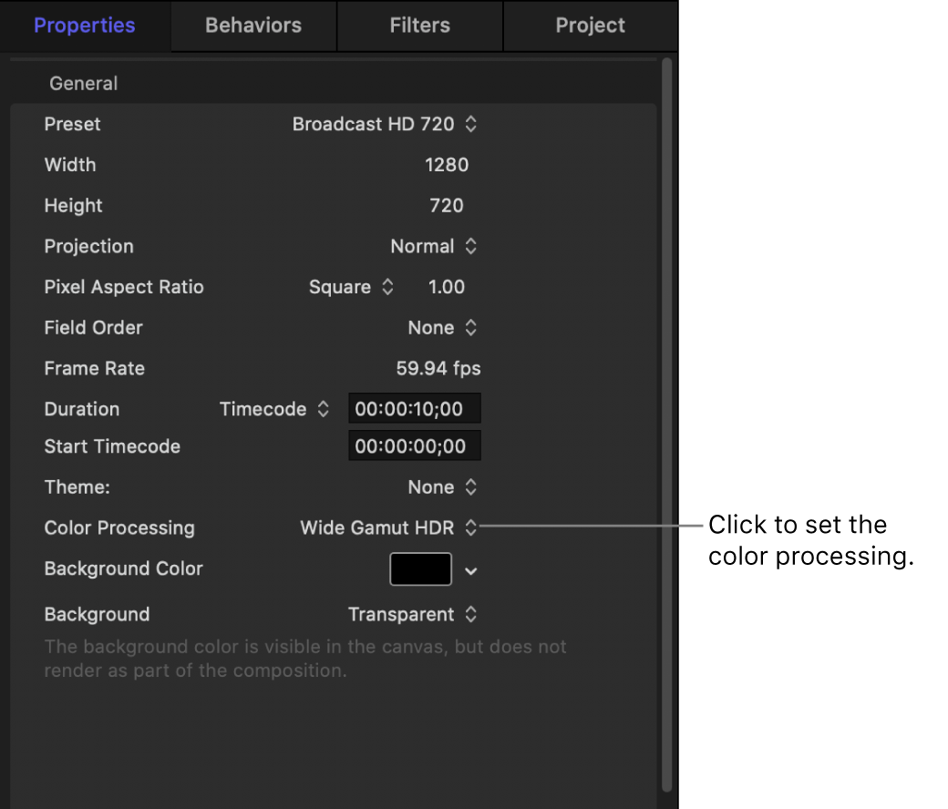Open the Theme pop-up menu
This screenshot has width=948, height=809.
442,487
